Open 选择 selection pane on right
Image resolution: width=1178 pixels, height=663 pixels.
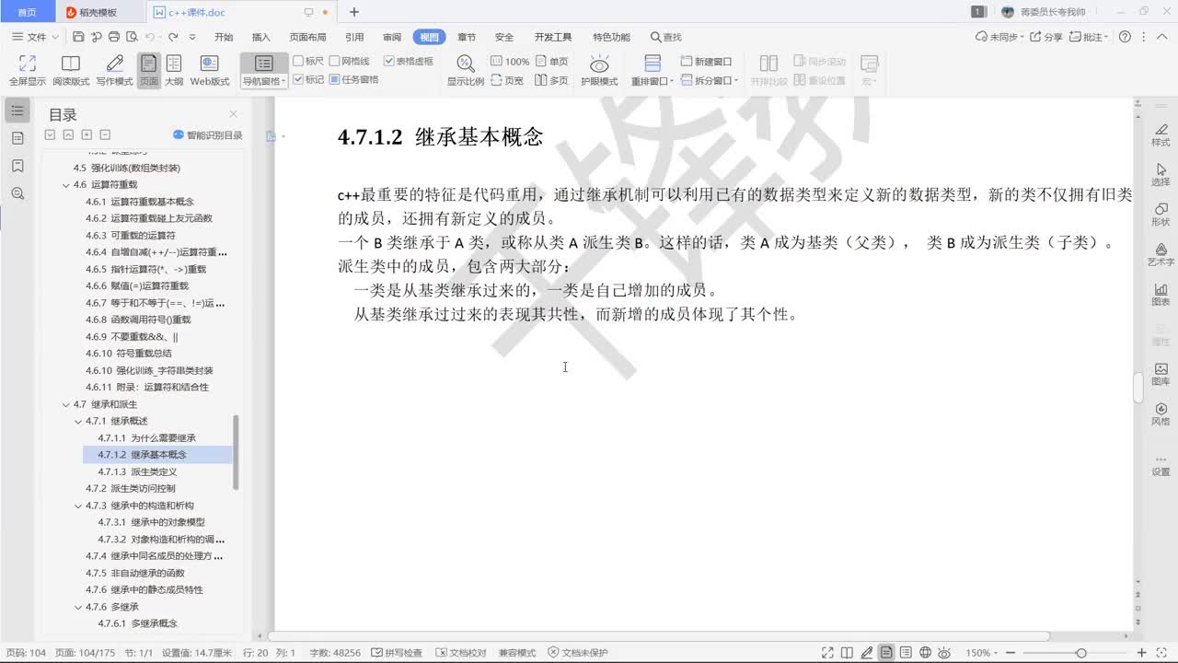point(1161,174)
